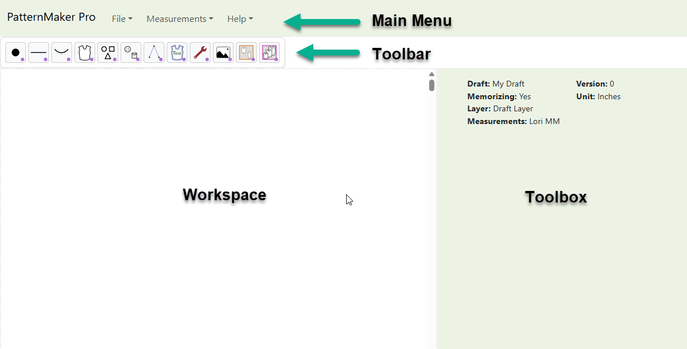This screenshot has height=349, width=687.
Task: Expand the Help menu
Action: [x=240, y=19]
